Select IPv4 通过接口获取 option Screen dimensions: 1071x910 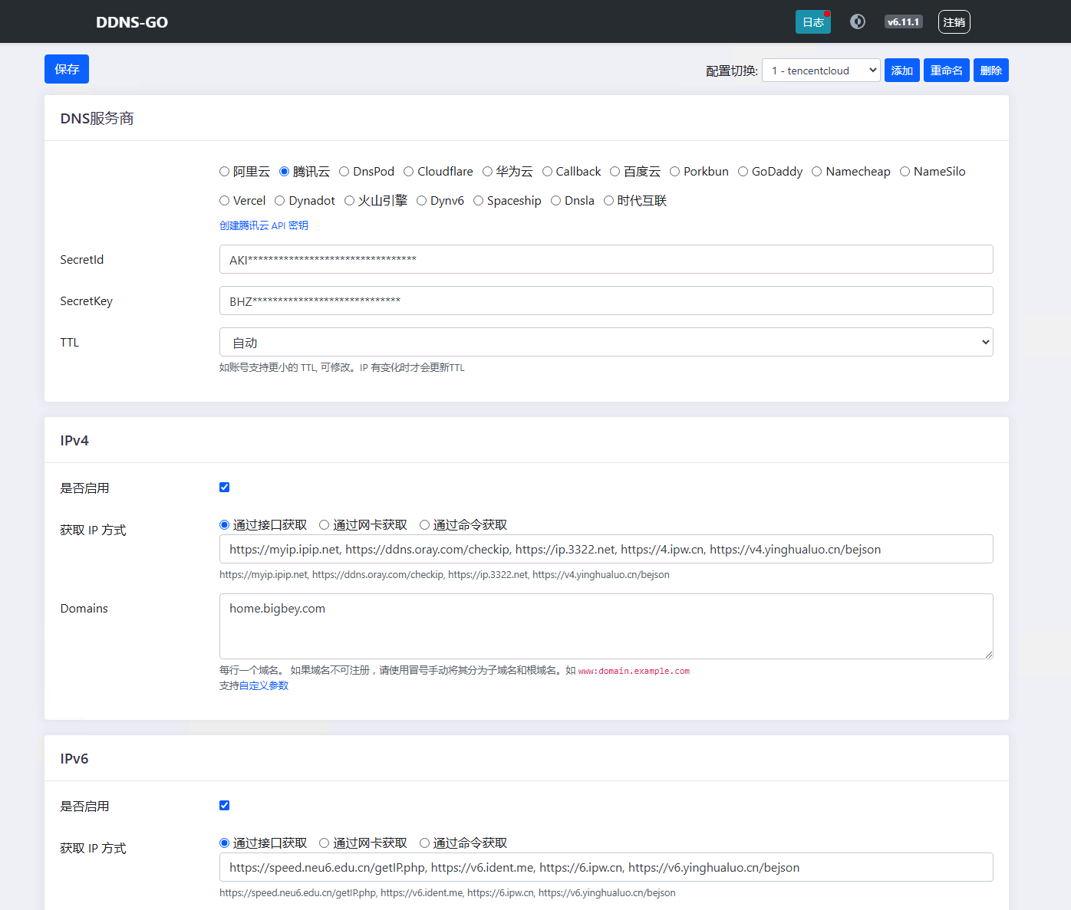point(225,525)
